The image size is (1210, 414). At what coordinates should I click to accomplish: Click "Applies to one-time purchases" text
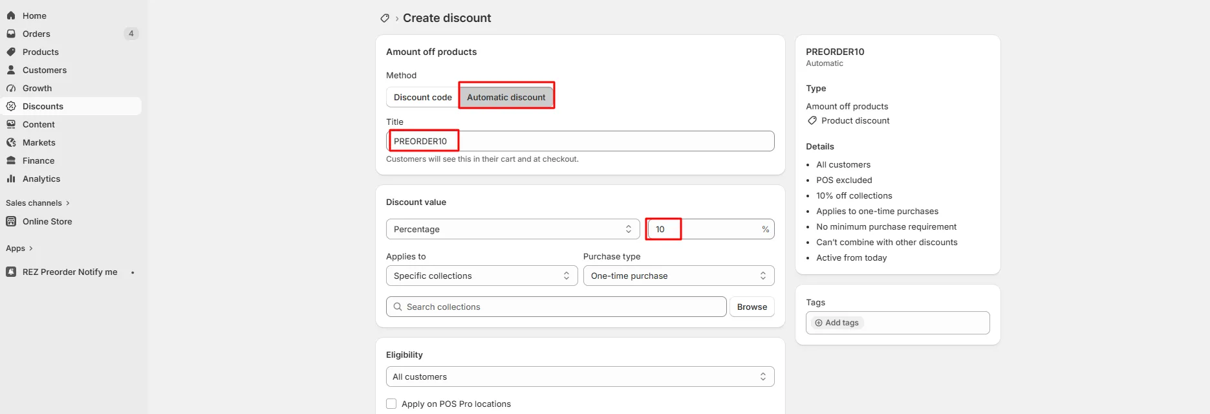[877, 211]
